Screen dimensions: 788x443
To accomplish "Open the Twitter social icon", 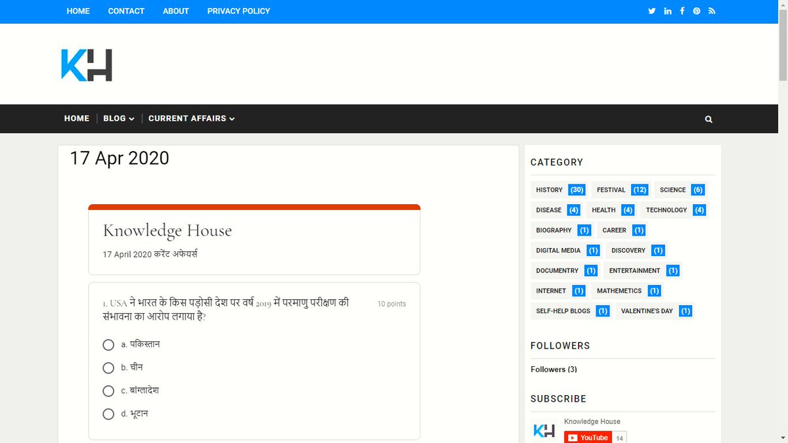I will [x=651, y=11].
